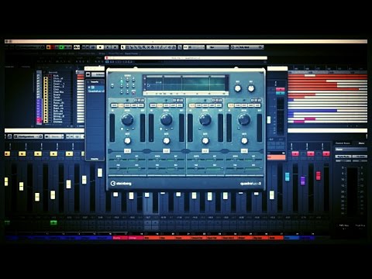Select the Kick track in track list
Image resolution: width=372 pixels, height=279 pixels.
coord(56,75)
